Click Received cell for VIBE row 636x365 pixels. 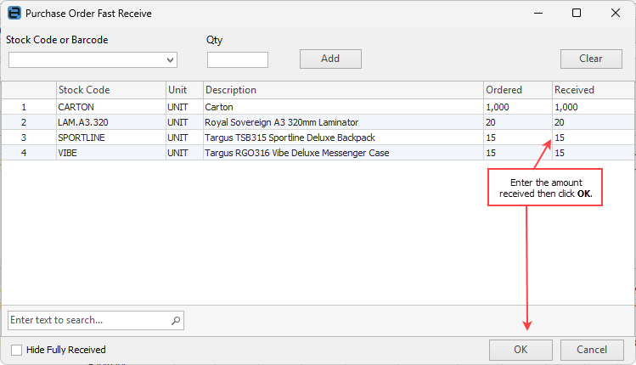[589, 153]
